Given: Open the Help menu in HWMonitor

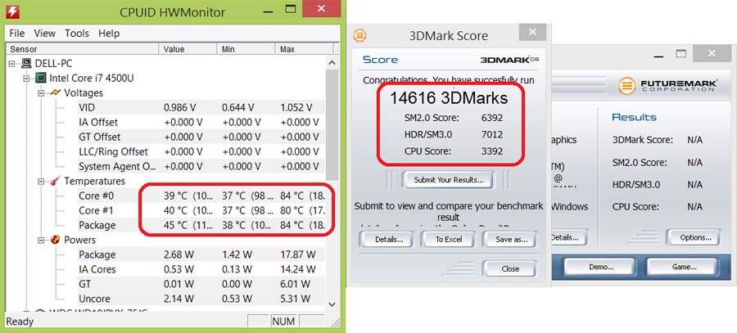Looking at the screenshot, I should (109, 34).
